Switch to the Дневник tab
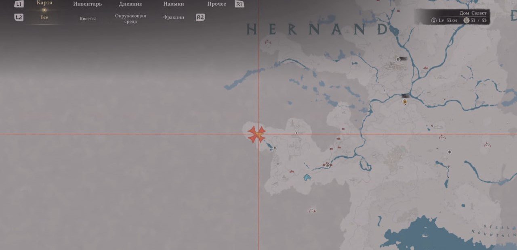The height and width of the screenshot is (250, 517). point(130,4)
